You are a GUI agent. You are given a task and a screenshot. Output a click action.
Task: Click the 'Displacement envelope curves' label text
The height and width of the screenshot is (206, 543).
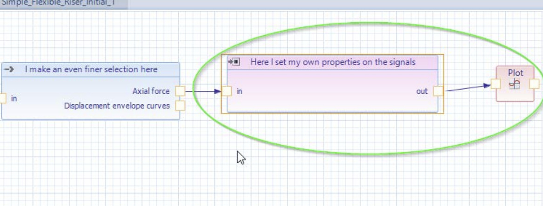click(116, 106)
